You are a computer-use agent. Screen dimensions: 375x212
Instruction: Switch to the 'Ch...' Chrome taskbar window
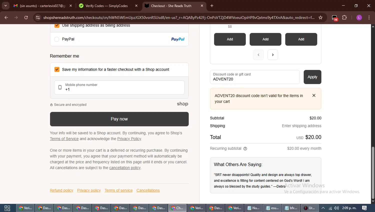click(x=177, y=208)
